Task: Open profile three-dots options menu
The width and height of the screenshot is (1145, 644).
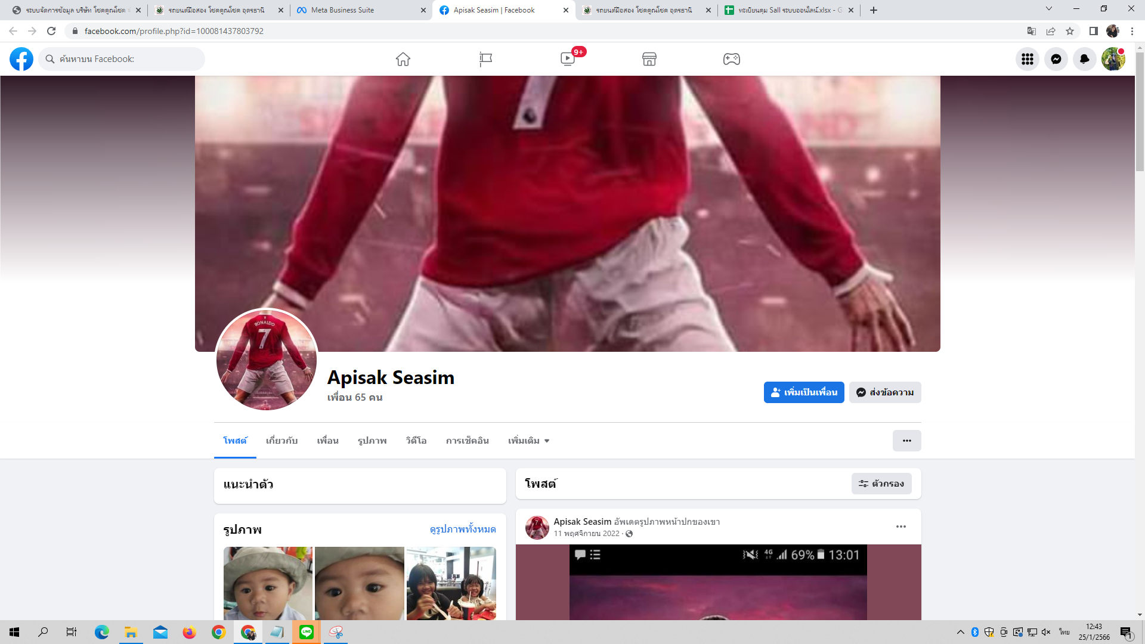Action: (906, 441)
